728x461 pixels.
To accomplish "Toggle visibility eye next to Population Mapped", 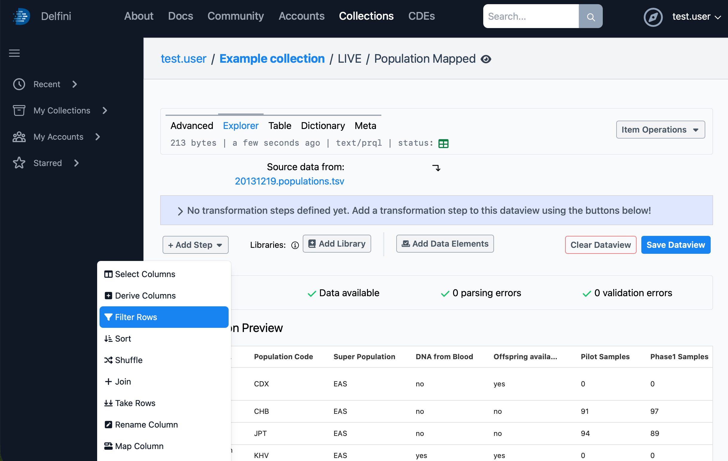I will coord(486,59).
